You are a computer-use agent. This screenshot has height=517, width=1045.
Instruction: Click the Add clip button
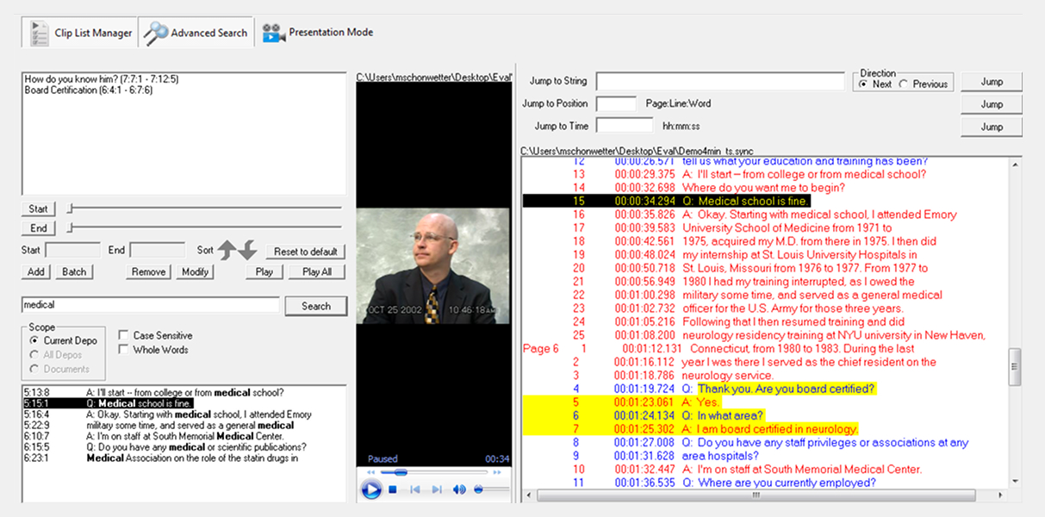click(x=36, y=271)
